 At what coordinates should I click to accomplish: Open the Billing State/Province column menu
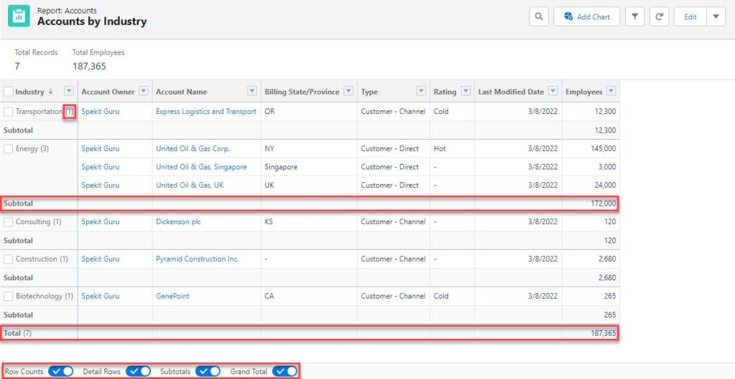point(348,91)
